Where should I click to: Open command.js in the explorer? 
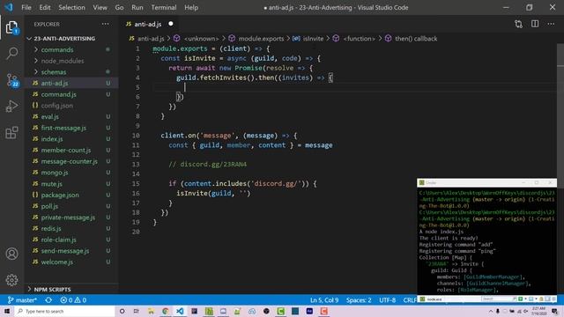(x=58, y=94)
